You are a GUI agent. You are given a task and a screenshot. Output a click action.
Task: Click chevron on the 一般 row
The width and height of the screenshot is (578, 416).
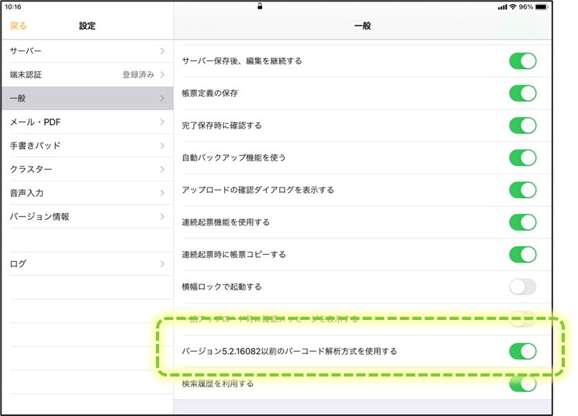[162, 98]
